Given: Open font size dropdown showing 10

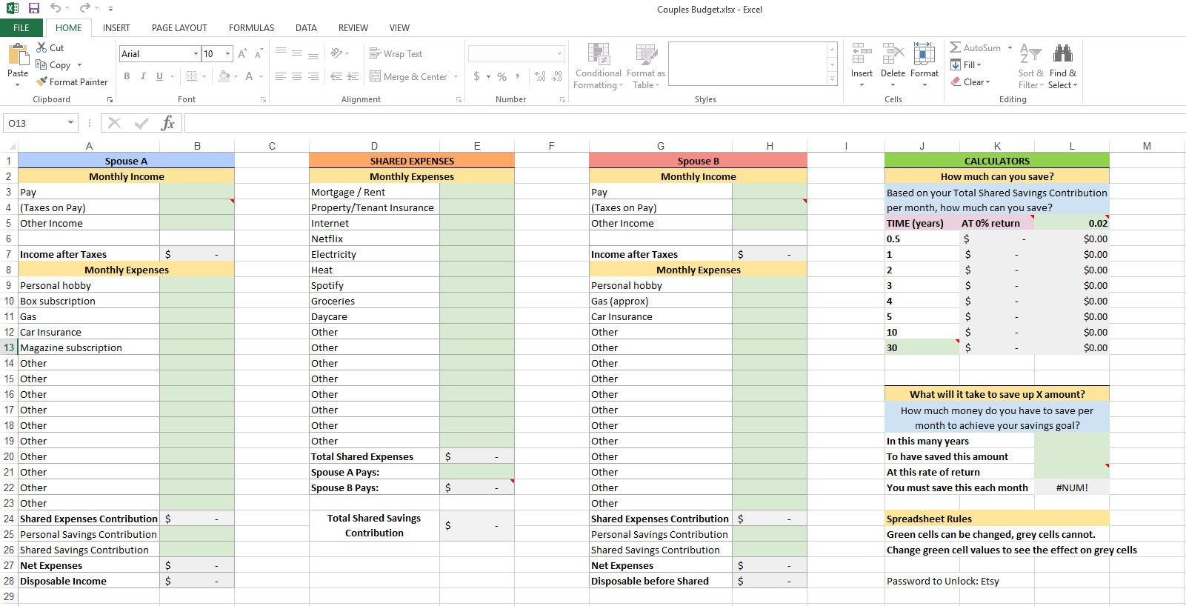Looking at the screenshot, I should (x=228, y=53).
